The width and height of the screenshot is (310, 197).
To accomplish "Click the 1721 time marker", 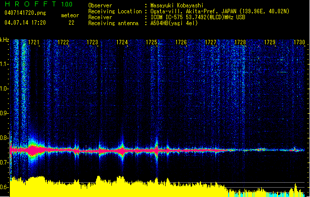I will click(x=34, y=42).
